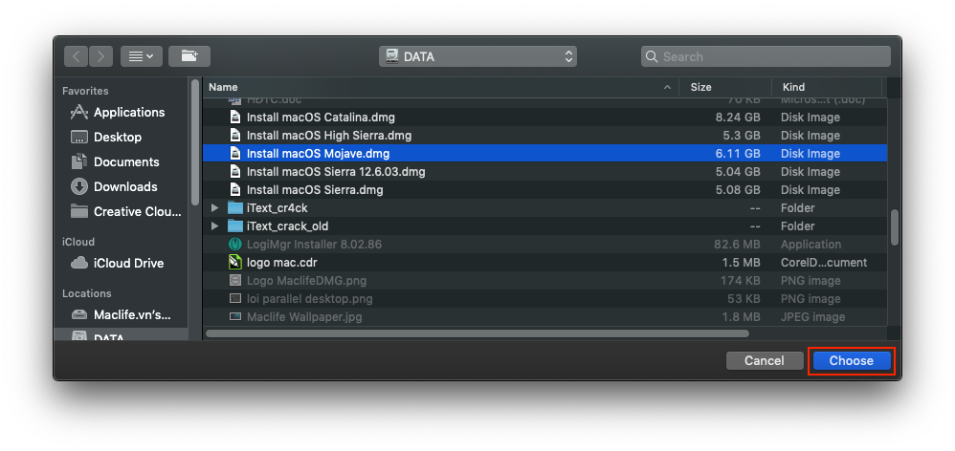Screen dimensions: 955x451
Task: Select Downloads in the sidebar
Action: 124,186
